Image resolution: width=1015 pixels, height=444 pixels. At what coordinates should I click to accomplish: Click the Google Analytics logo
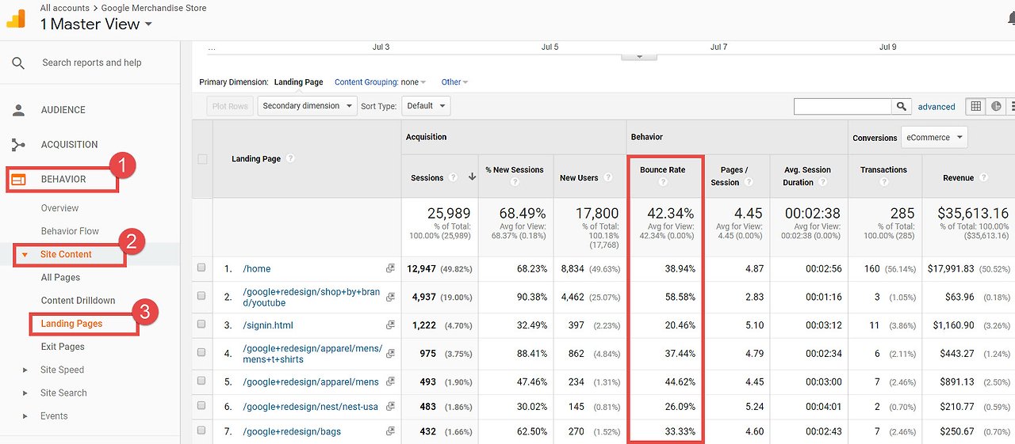[x=16, y=17]
